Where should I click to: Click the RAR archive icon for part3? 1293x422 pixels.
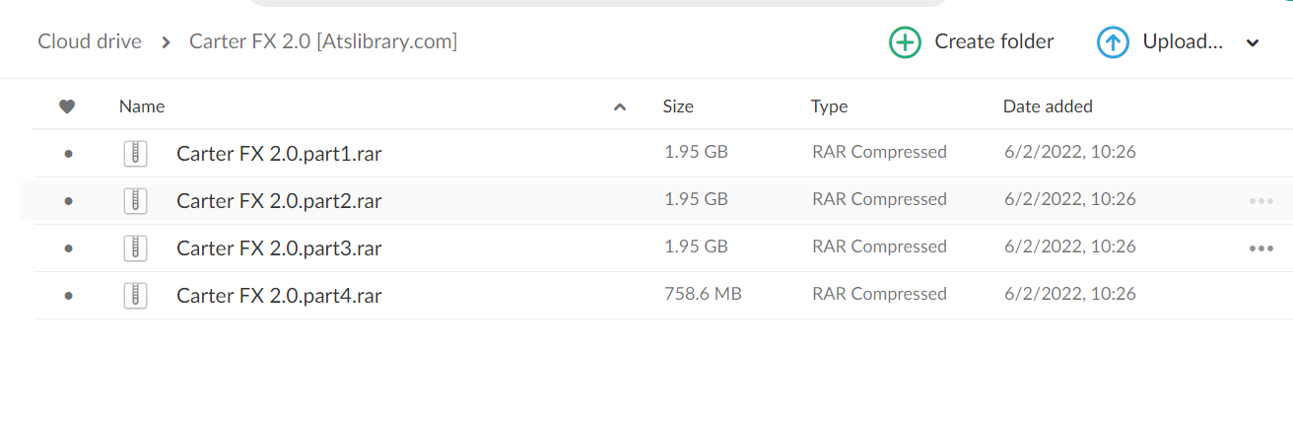[135, 247]
